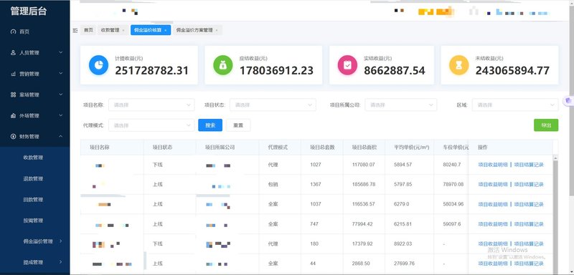The width and height of the screenshot is (574, 275).
Task: Click the 人员管理 person icon
Action: pos(14,52)
